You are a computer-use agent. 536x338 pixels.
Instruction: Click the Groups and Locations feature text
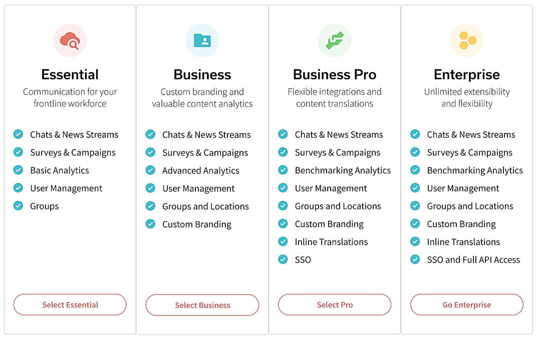point(205,206)
